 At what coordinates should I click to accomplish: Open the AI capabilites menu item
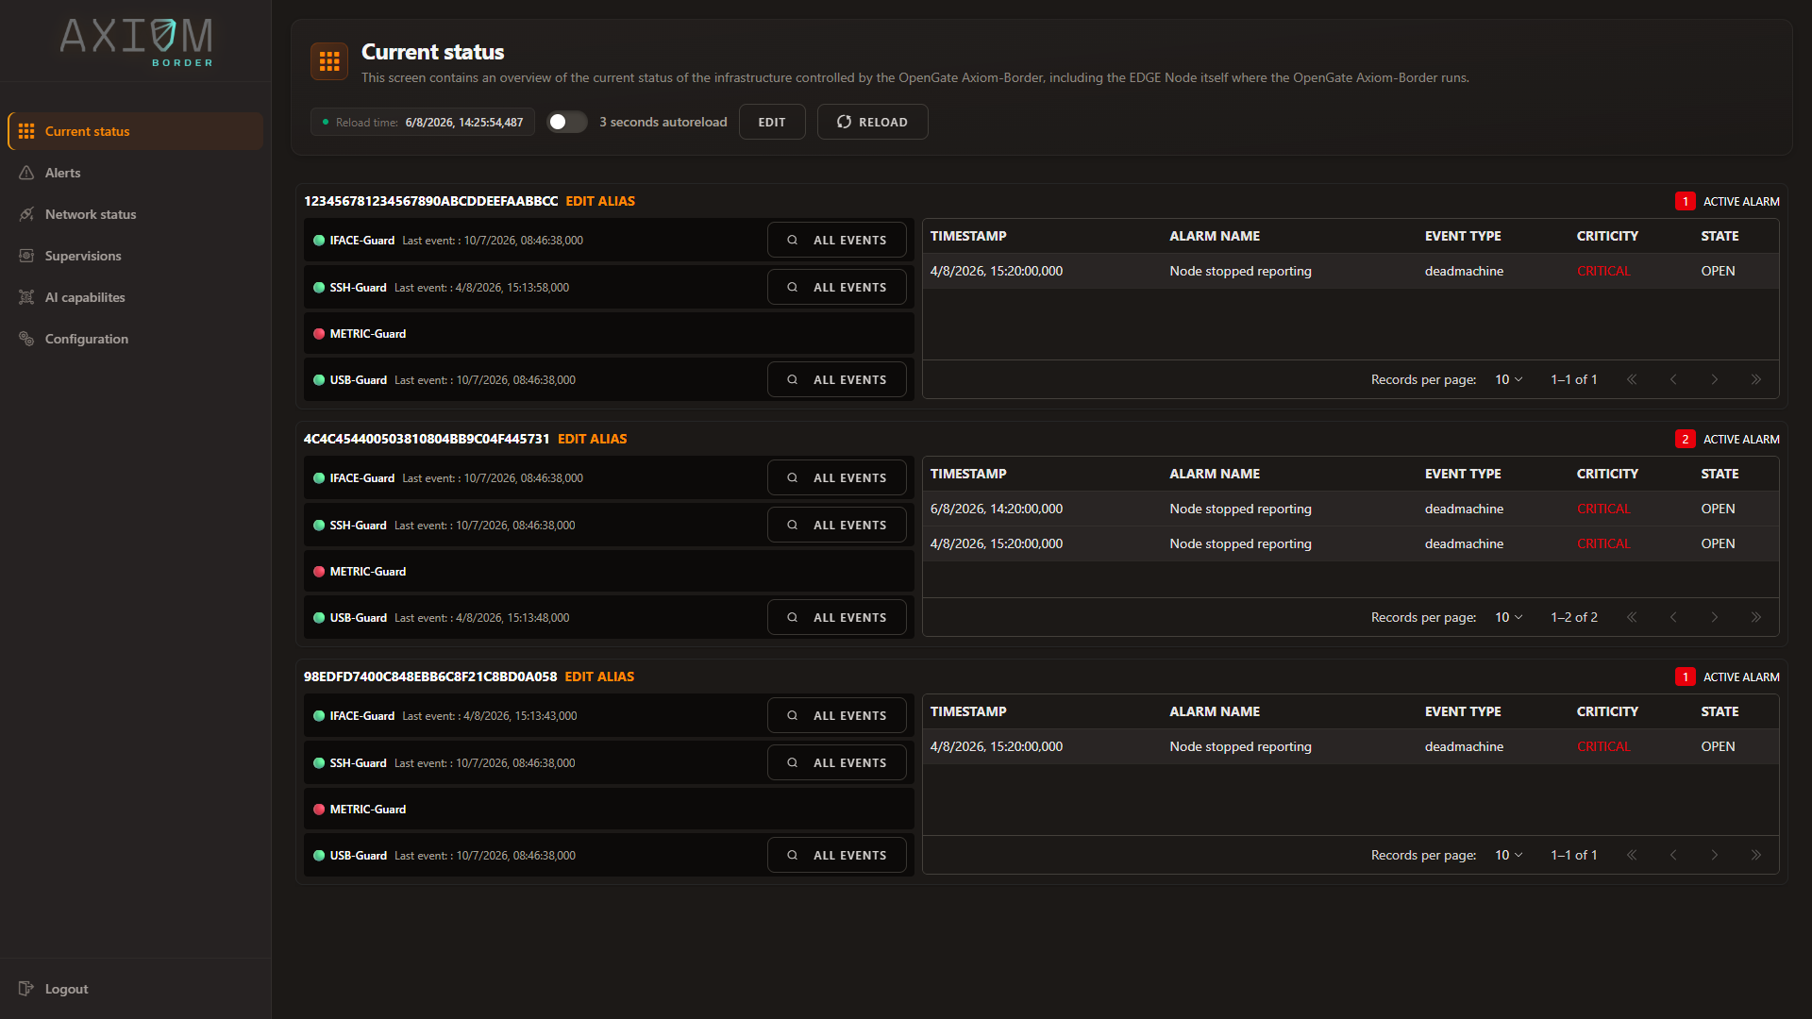(135, 297)
